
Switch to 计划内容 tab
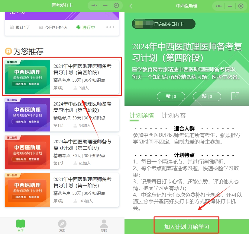173,115
